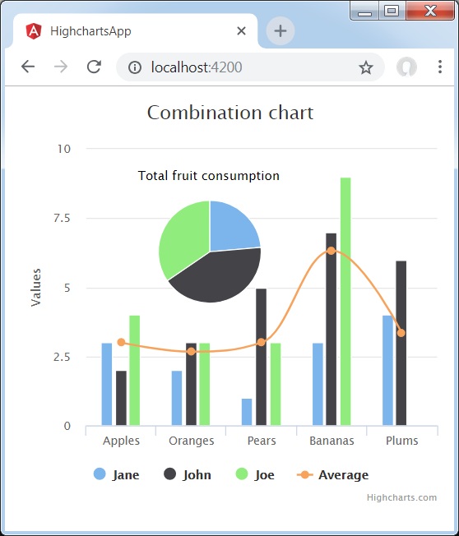Bookmark page with the star icon

(x=365, y=67)
